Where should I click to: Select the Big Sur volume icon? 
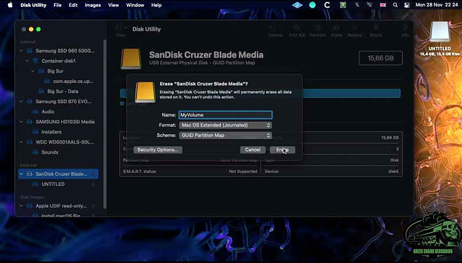[x=41, y=71]
